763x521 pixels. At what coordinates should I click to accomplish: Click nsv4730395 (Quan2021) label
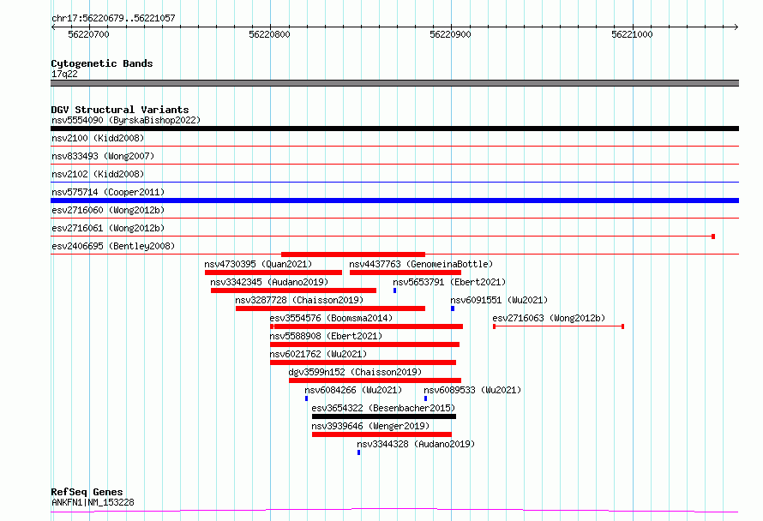(258, 264)
